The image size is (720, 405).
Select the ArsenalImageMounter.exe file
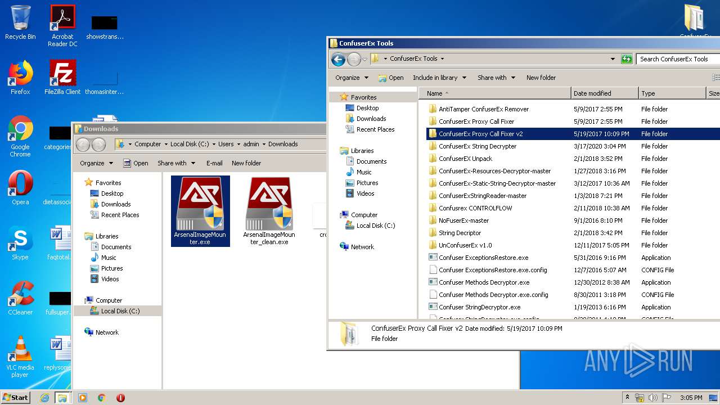[x=200, y=211]
